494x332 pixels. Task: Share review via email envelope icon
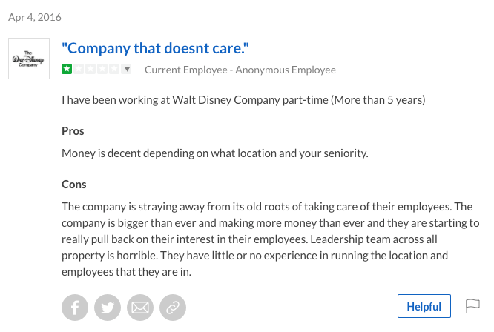(x=140, y=308)
